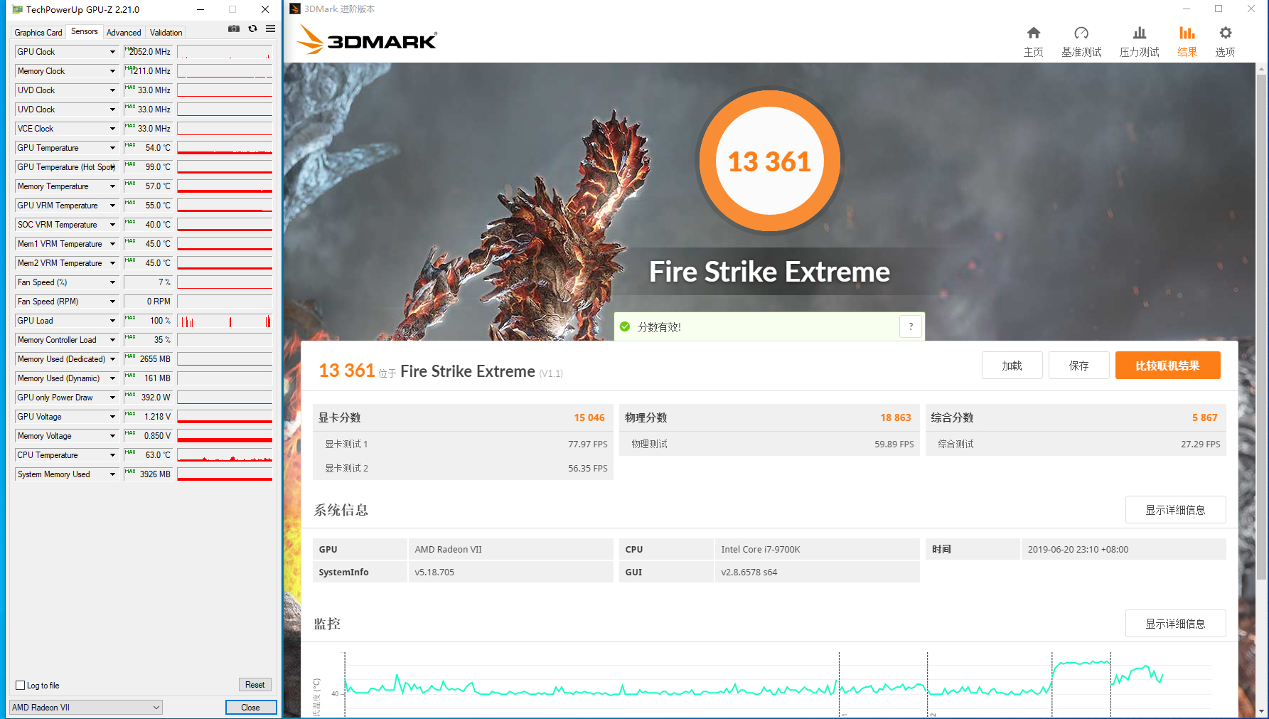
Task: Click the GPU-Z refresh sensors icon
Action: [252, 28]
